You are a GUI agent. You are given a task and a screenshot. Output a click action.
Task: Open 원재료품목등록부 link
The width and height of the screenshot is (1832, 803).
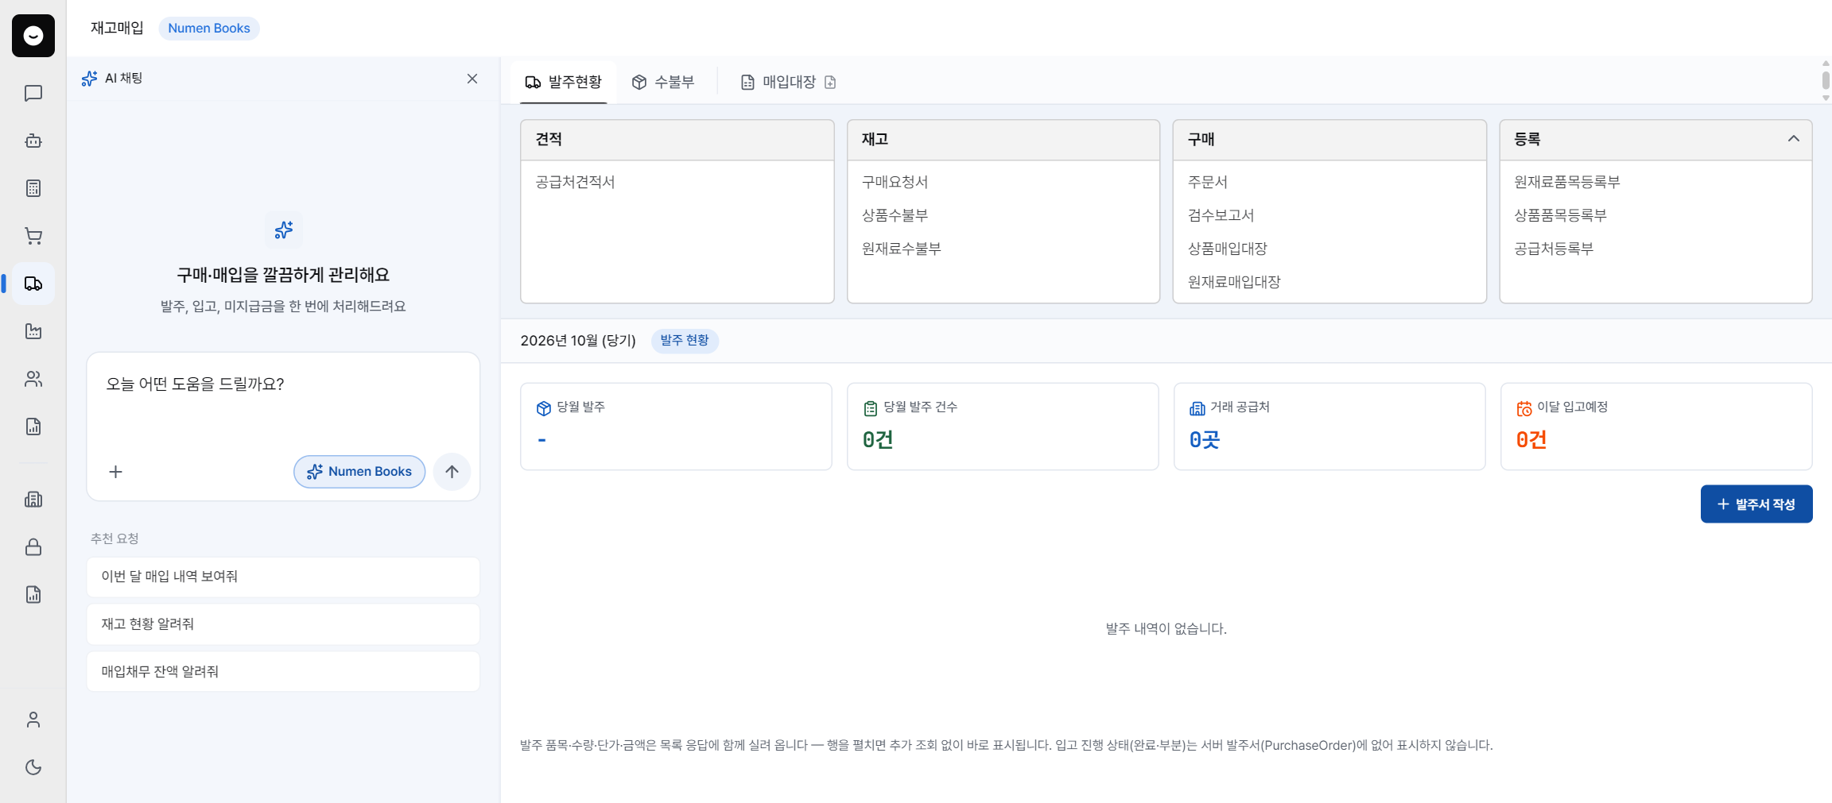pyautogui.click(x=1566, y=182)
